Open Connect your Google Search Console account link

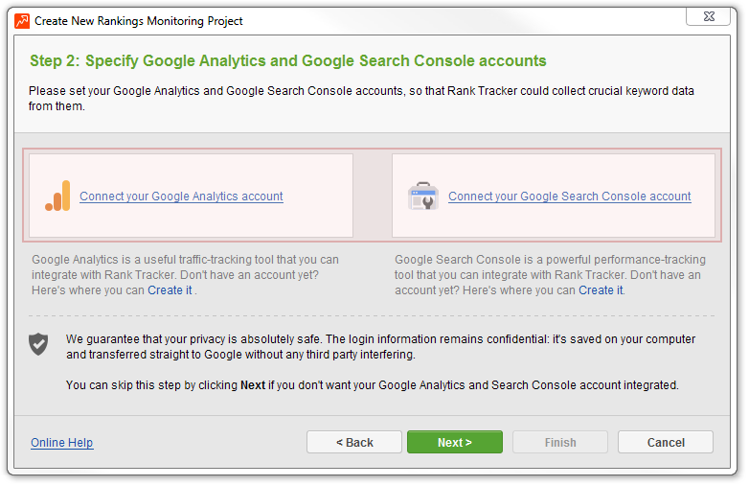pyautogui.click(x=569, y=197)
